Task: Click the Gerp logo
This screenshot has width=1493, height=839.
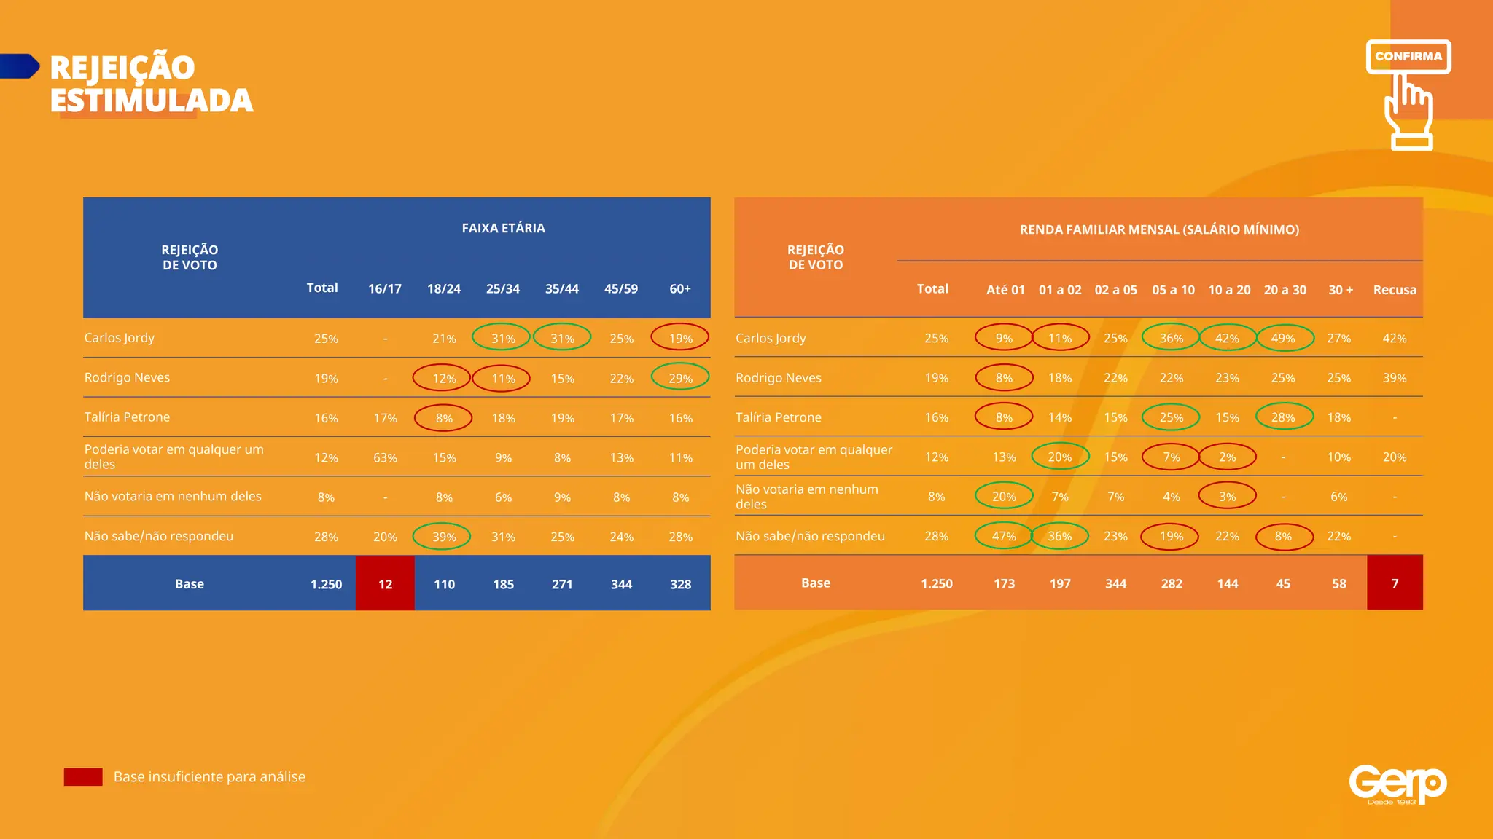Action: [1397, 784]
